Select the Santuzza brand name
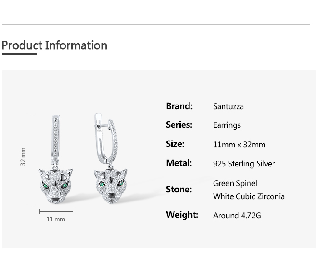The height and width of the screenshot is (271, 318). click(229, 106)
